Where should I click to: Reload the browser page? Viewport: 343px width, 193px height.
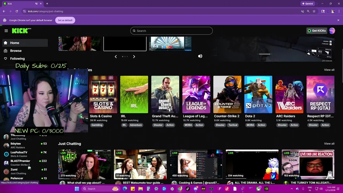click(17, 11)
